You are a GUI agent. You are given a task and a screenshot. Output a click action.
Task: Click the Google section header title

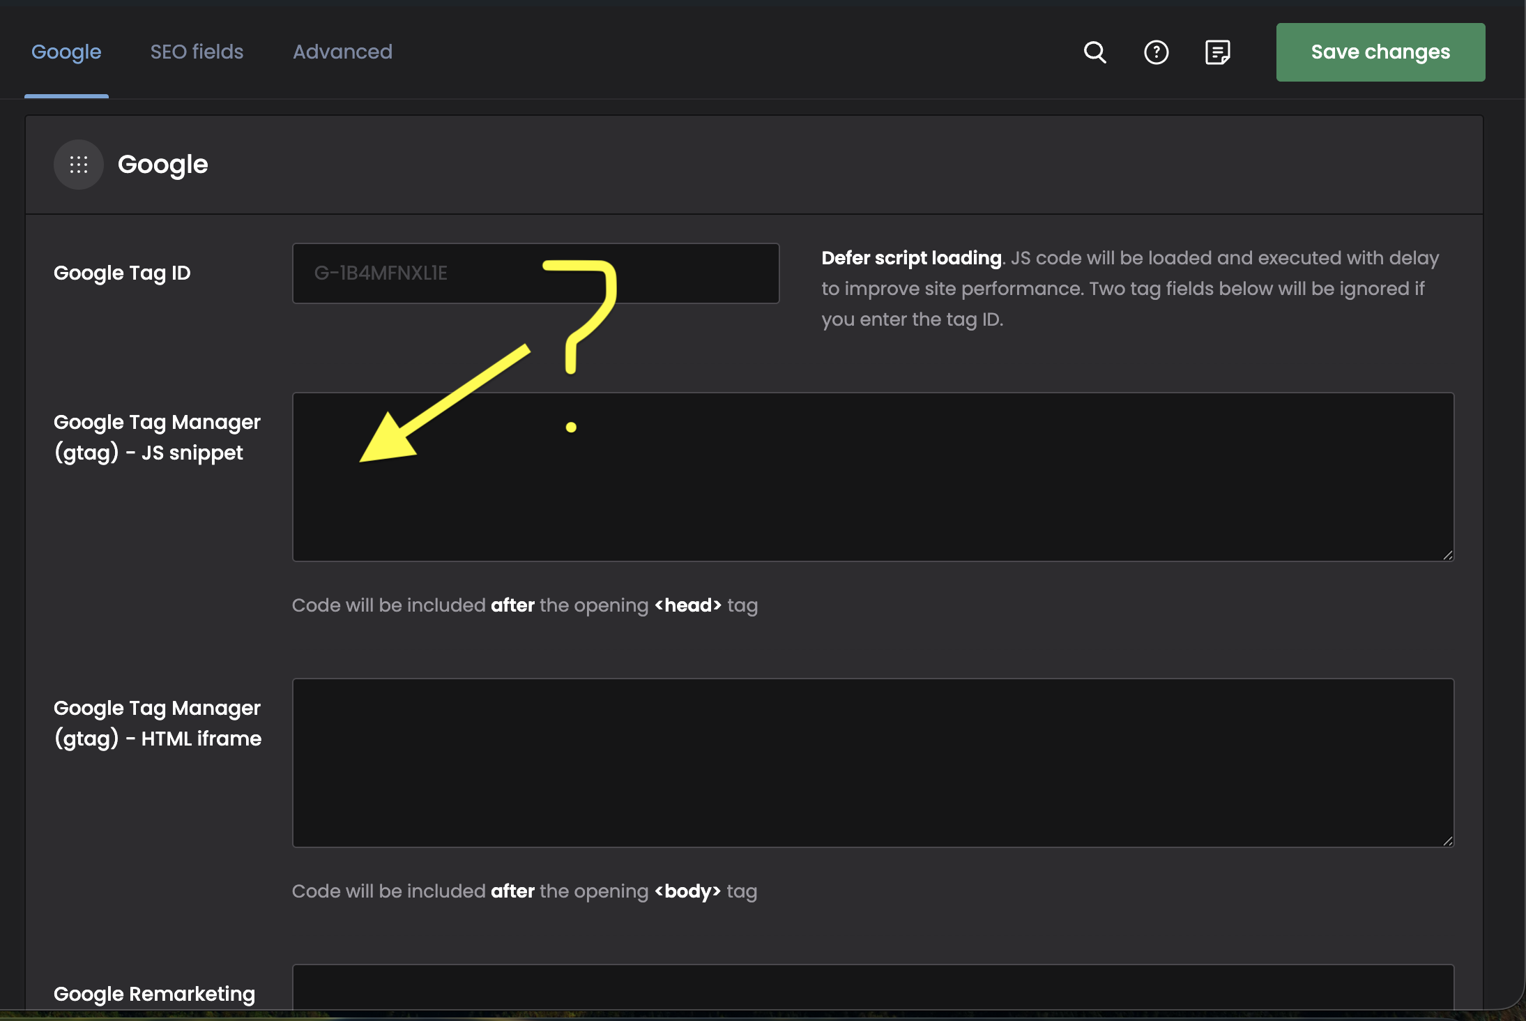click(162, 165)
